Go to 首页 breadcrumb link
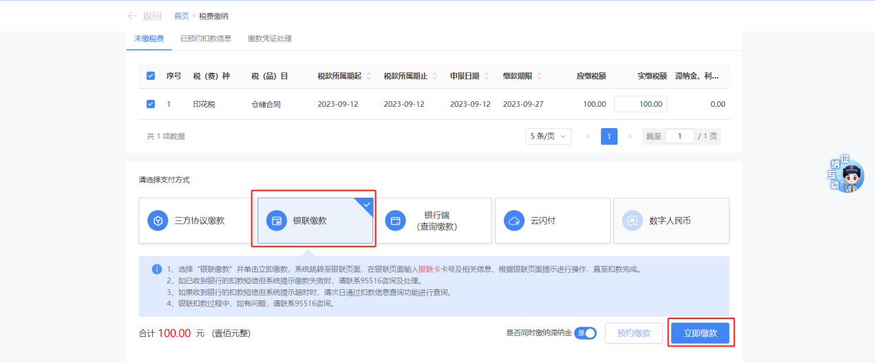 point(181,16)
